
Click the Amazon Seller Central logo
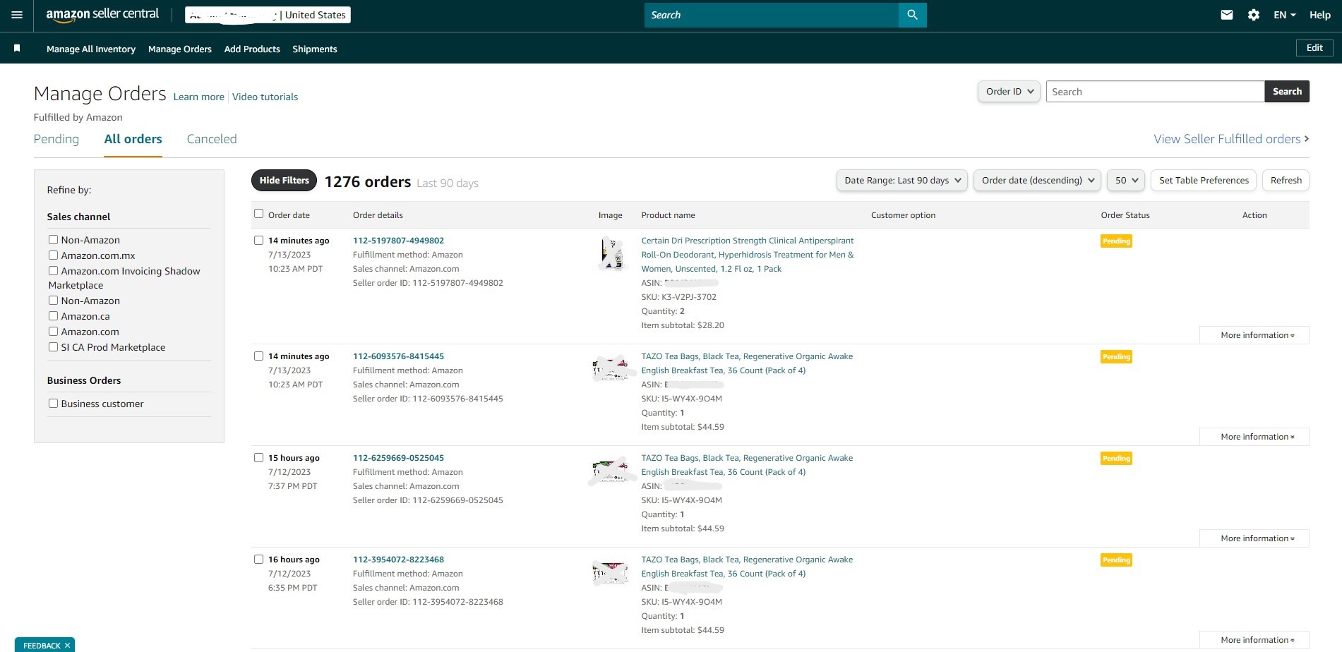[102, 15]
